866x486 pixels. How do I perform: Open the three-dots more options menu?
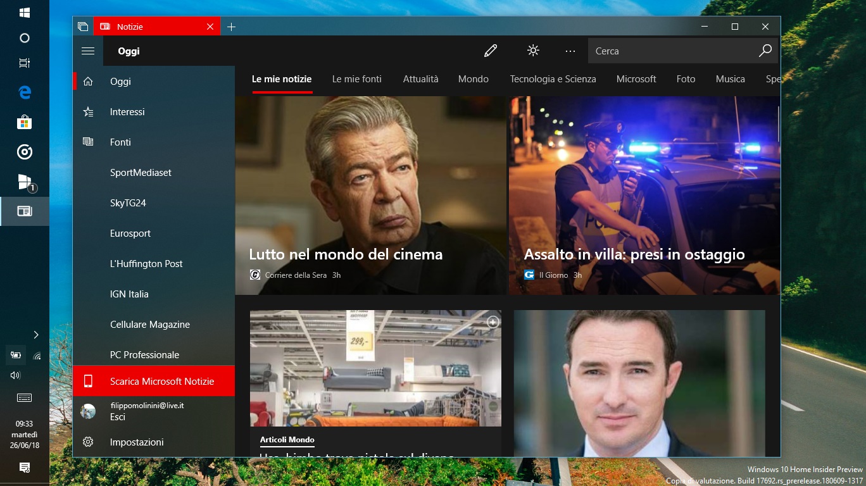point(570,51)
